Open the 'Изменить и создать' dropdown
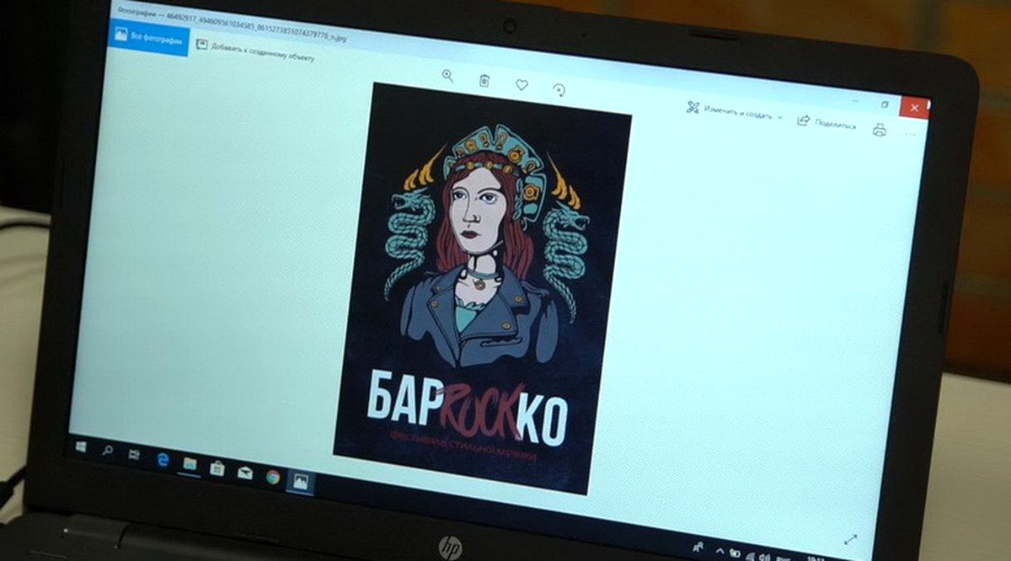This screenshot has height=561, width=1011. click(735, 112)
